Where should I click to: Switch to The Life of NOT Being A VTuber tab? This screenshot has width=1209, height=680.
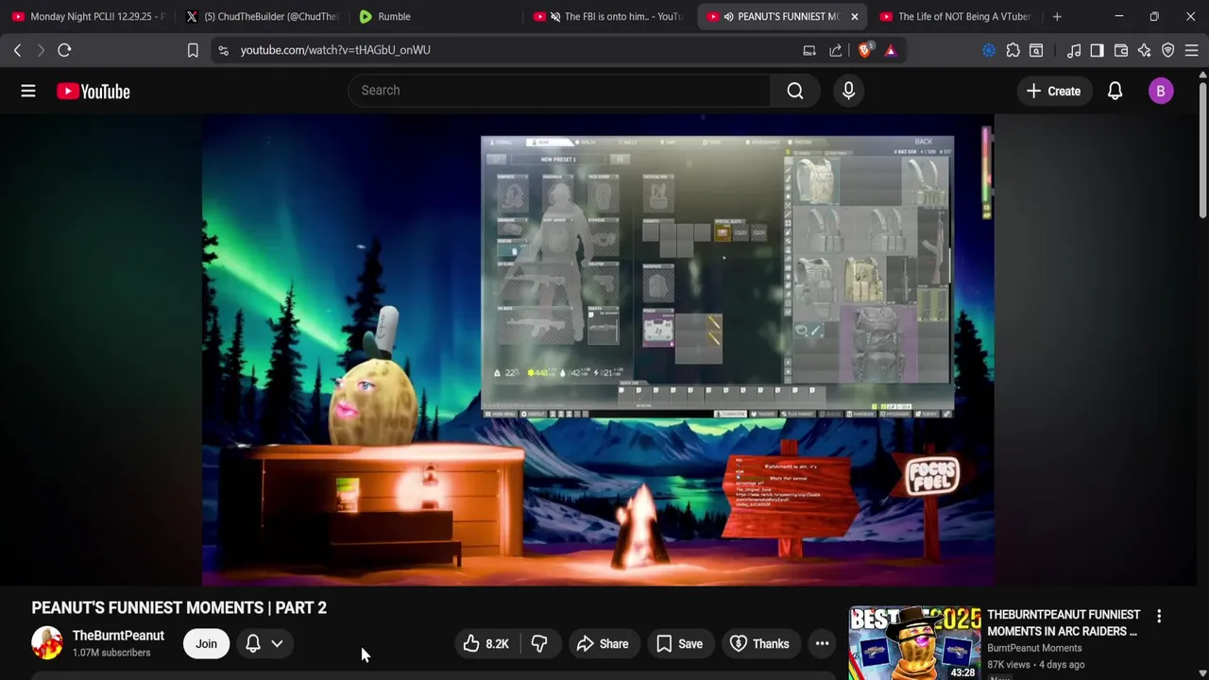tap(956, 16)
